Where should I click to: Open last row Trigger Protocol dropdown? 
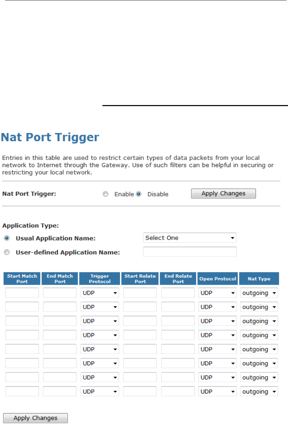(x=100, y=392)
